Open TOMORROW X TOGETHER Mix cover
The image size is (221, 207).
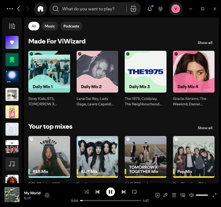click(145, 157)
